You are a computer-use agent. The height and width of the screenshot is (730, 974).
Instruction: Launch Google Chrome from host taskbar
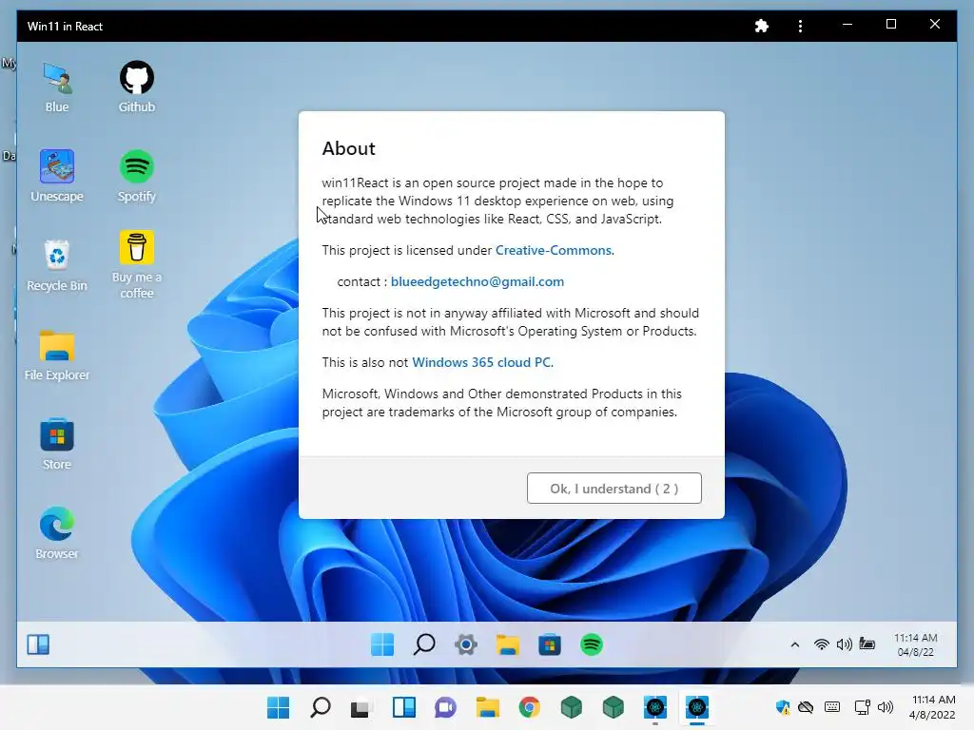coord(529,707)
